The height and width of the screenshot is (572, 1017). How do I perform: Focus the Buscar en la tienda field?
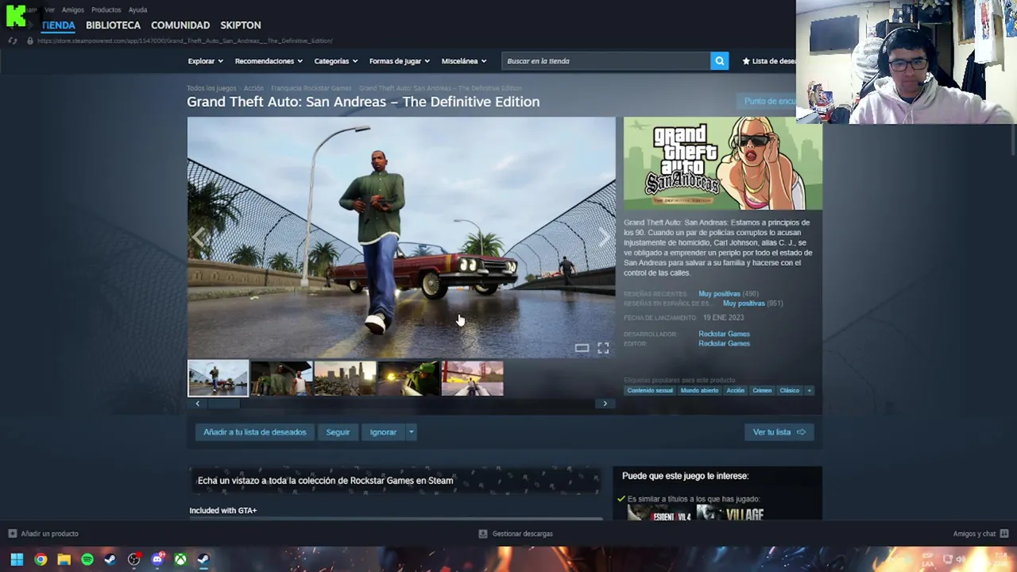click(606, 61)
